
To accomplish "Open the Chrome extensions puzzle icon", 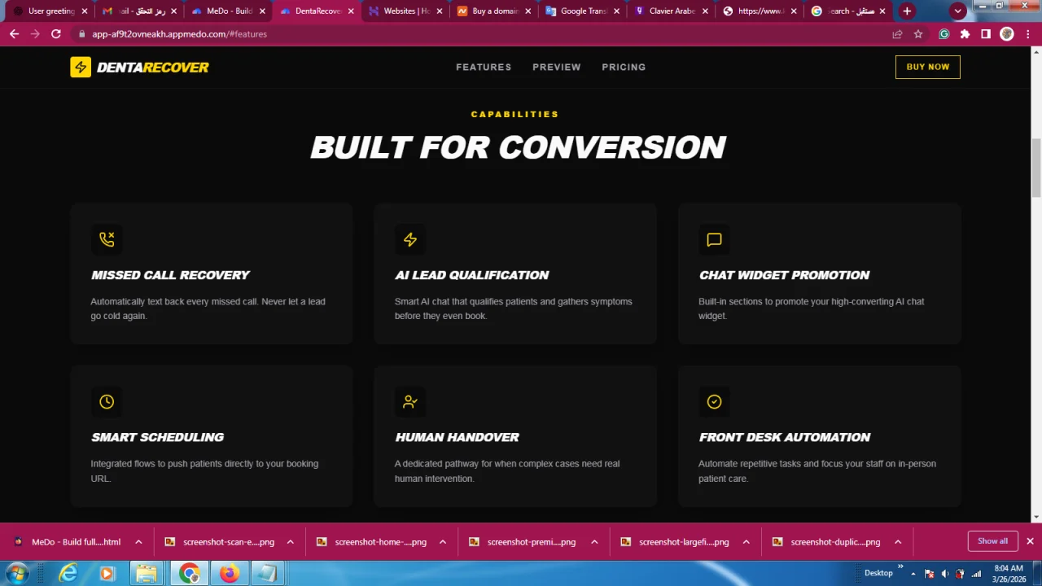I will coord(965,34).
